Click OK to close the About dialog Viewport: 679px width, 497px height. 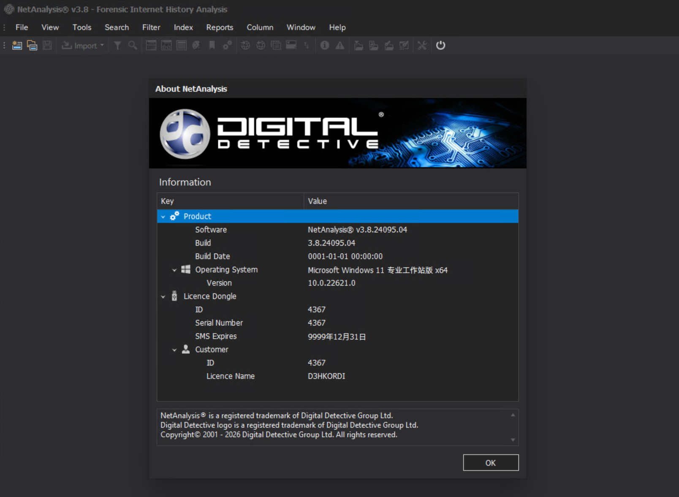[x=491, y=463]
